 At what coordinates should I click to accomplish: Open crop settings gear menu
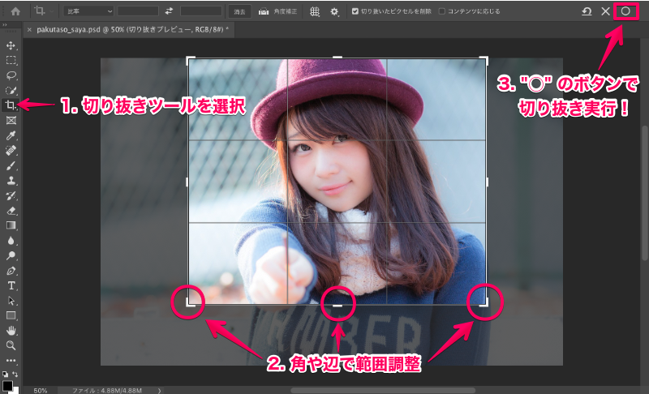click(335, 12)
